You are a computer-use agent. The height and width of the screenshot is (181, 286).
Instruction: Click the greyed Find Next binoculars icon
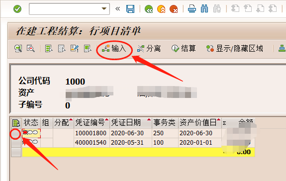(x=217, y=9)
